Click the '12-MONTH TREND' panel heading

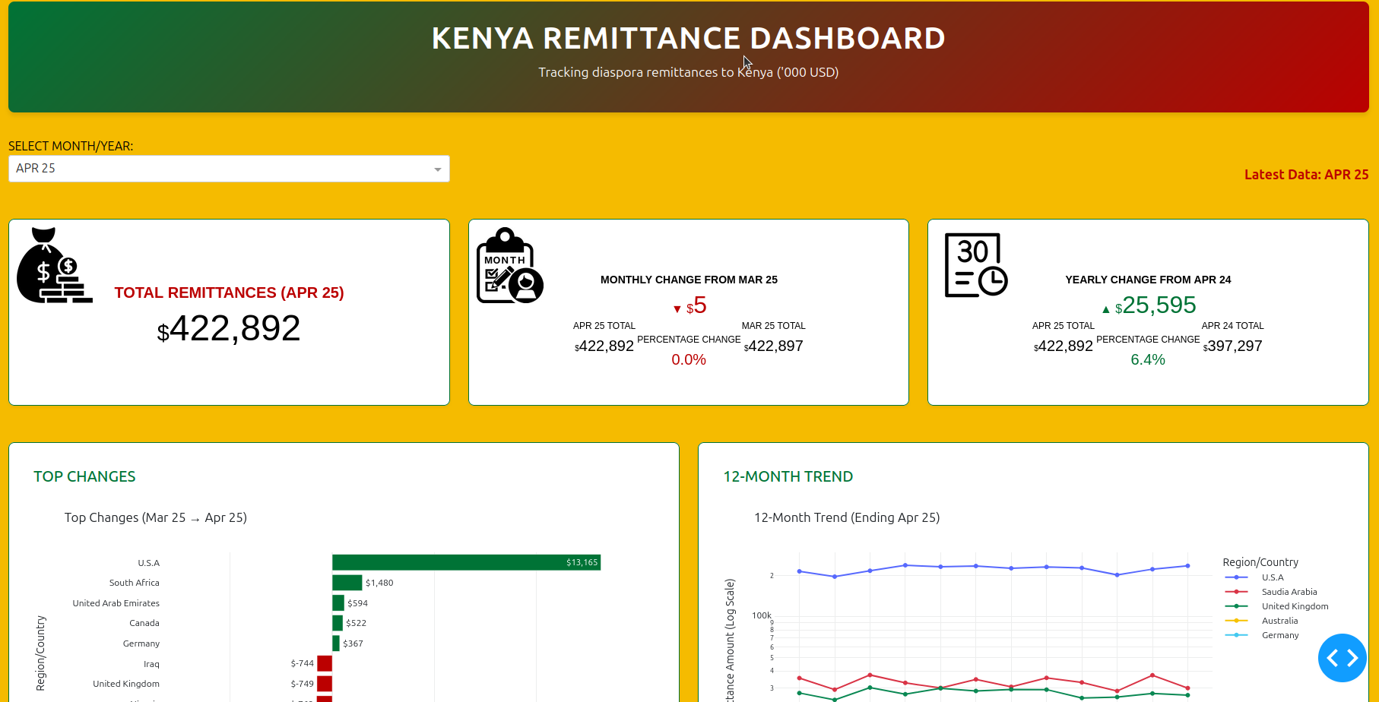click(788, 476)
